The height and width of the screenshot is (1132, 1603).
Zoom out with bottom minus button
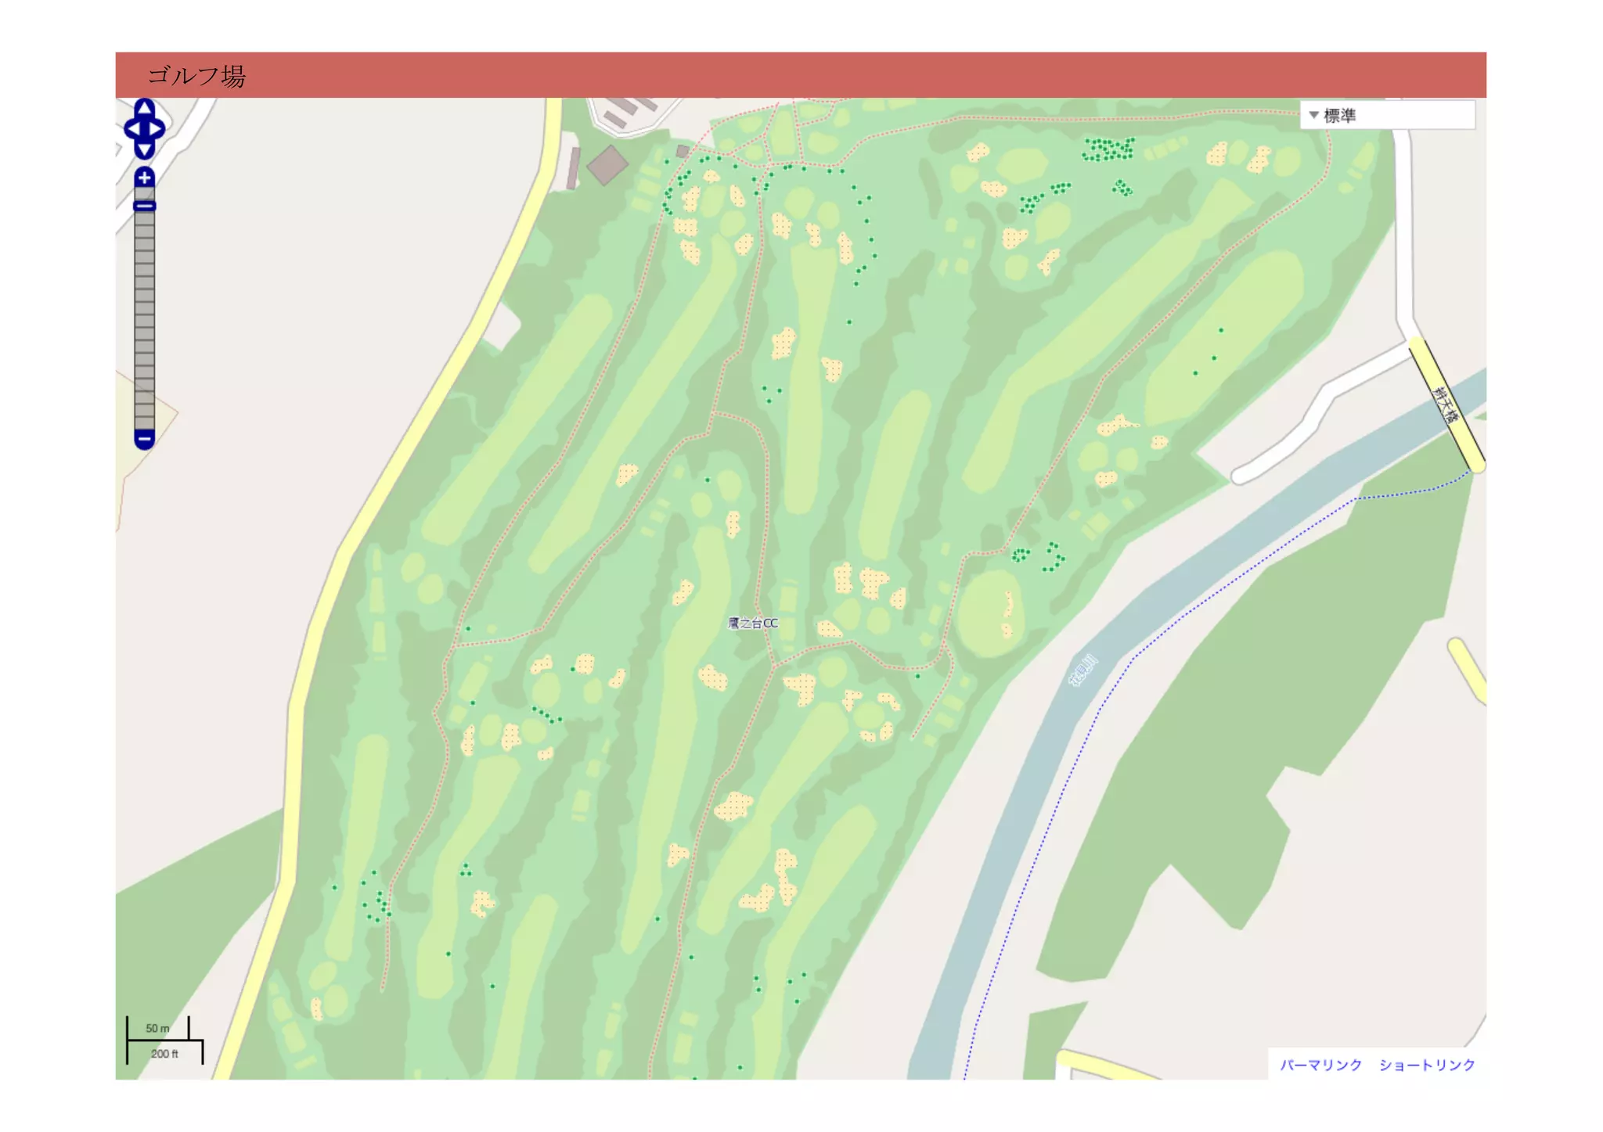pyautogui.click(x=144, y=439)
